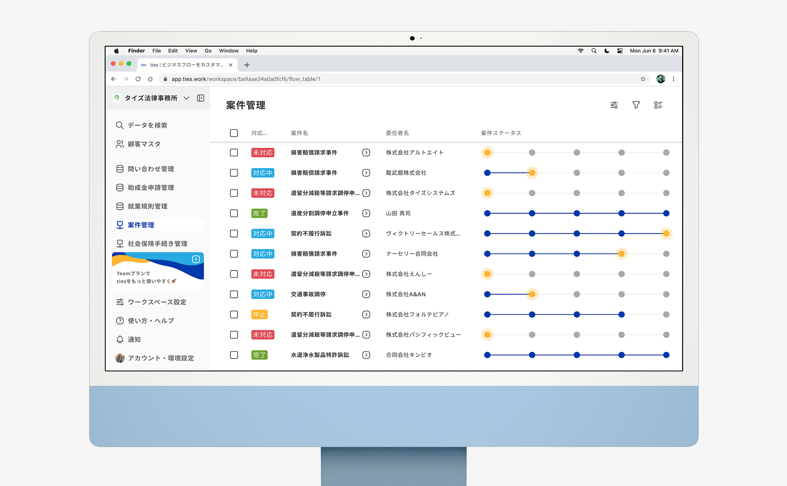Expand the 水道浄水製品特許訴訟 row arrow

366,355
